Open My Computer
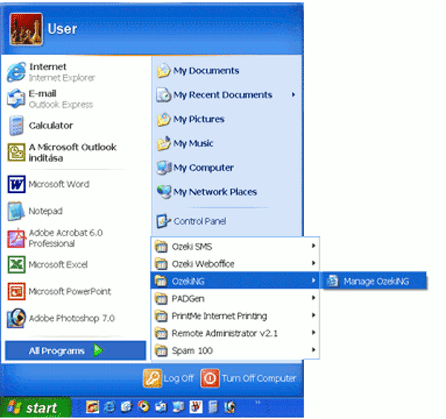 [195, 168]
